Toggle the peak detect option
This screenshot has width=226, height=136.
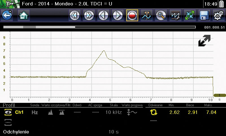click(51, 112)
